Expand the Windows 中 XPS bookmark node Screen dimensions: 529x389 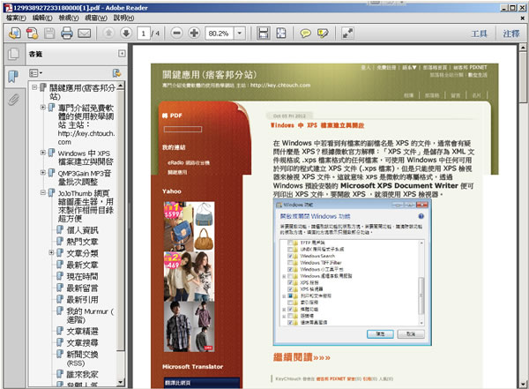(x=43, y=153)
